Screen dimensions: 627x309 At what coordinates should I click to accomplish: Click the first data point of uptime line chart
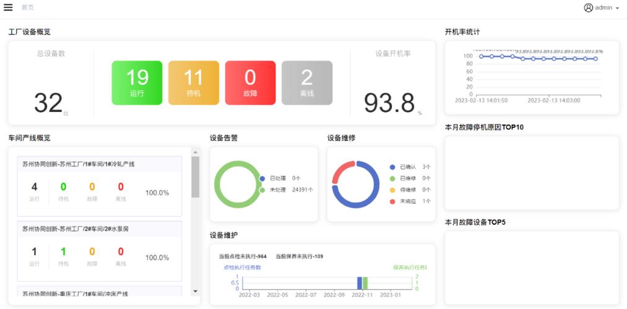482,56
